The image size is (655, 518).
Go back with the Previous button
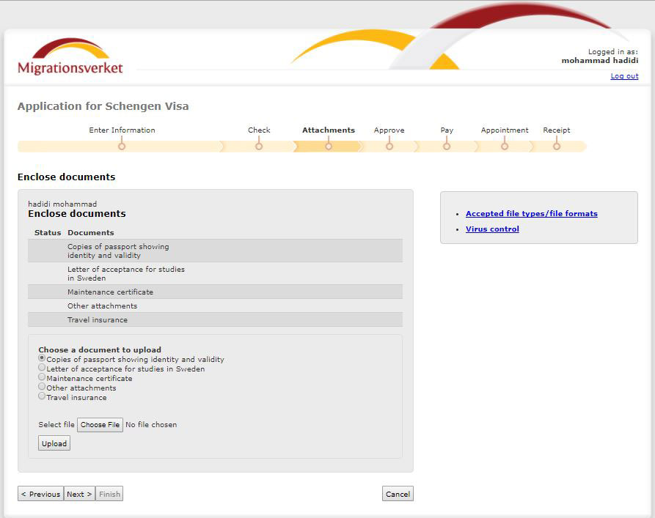(x=40, y=494)
